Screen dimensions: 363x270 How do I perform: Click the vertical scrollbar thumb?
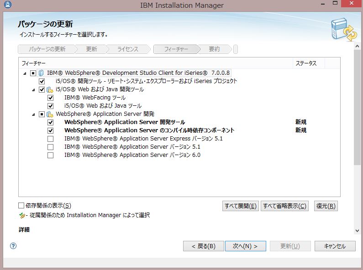pyautogui.click(x=357, y=107)
